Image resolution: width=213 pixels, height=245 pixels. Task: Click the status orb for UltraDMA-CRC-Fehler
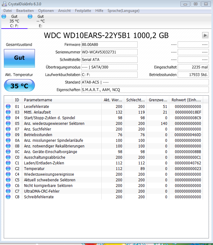pos(8,191)
